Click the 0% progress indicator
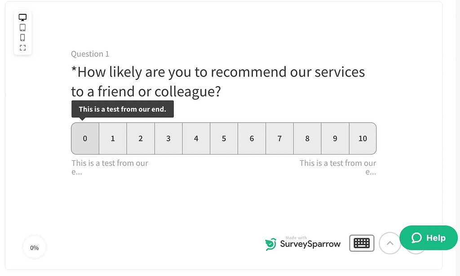The height and width of the screenshot is (276, 460). 35,248
